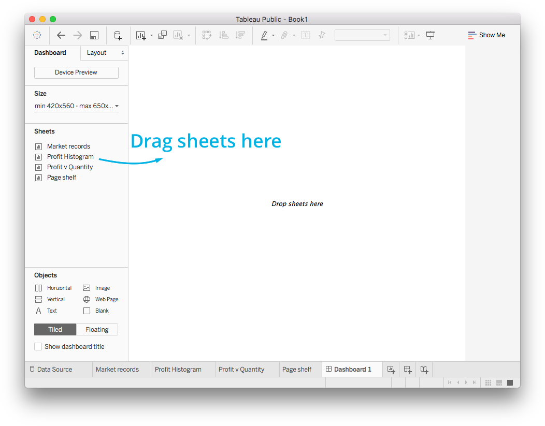Open the Show Me panel

486,35
